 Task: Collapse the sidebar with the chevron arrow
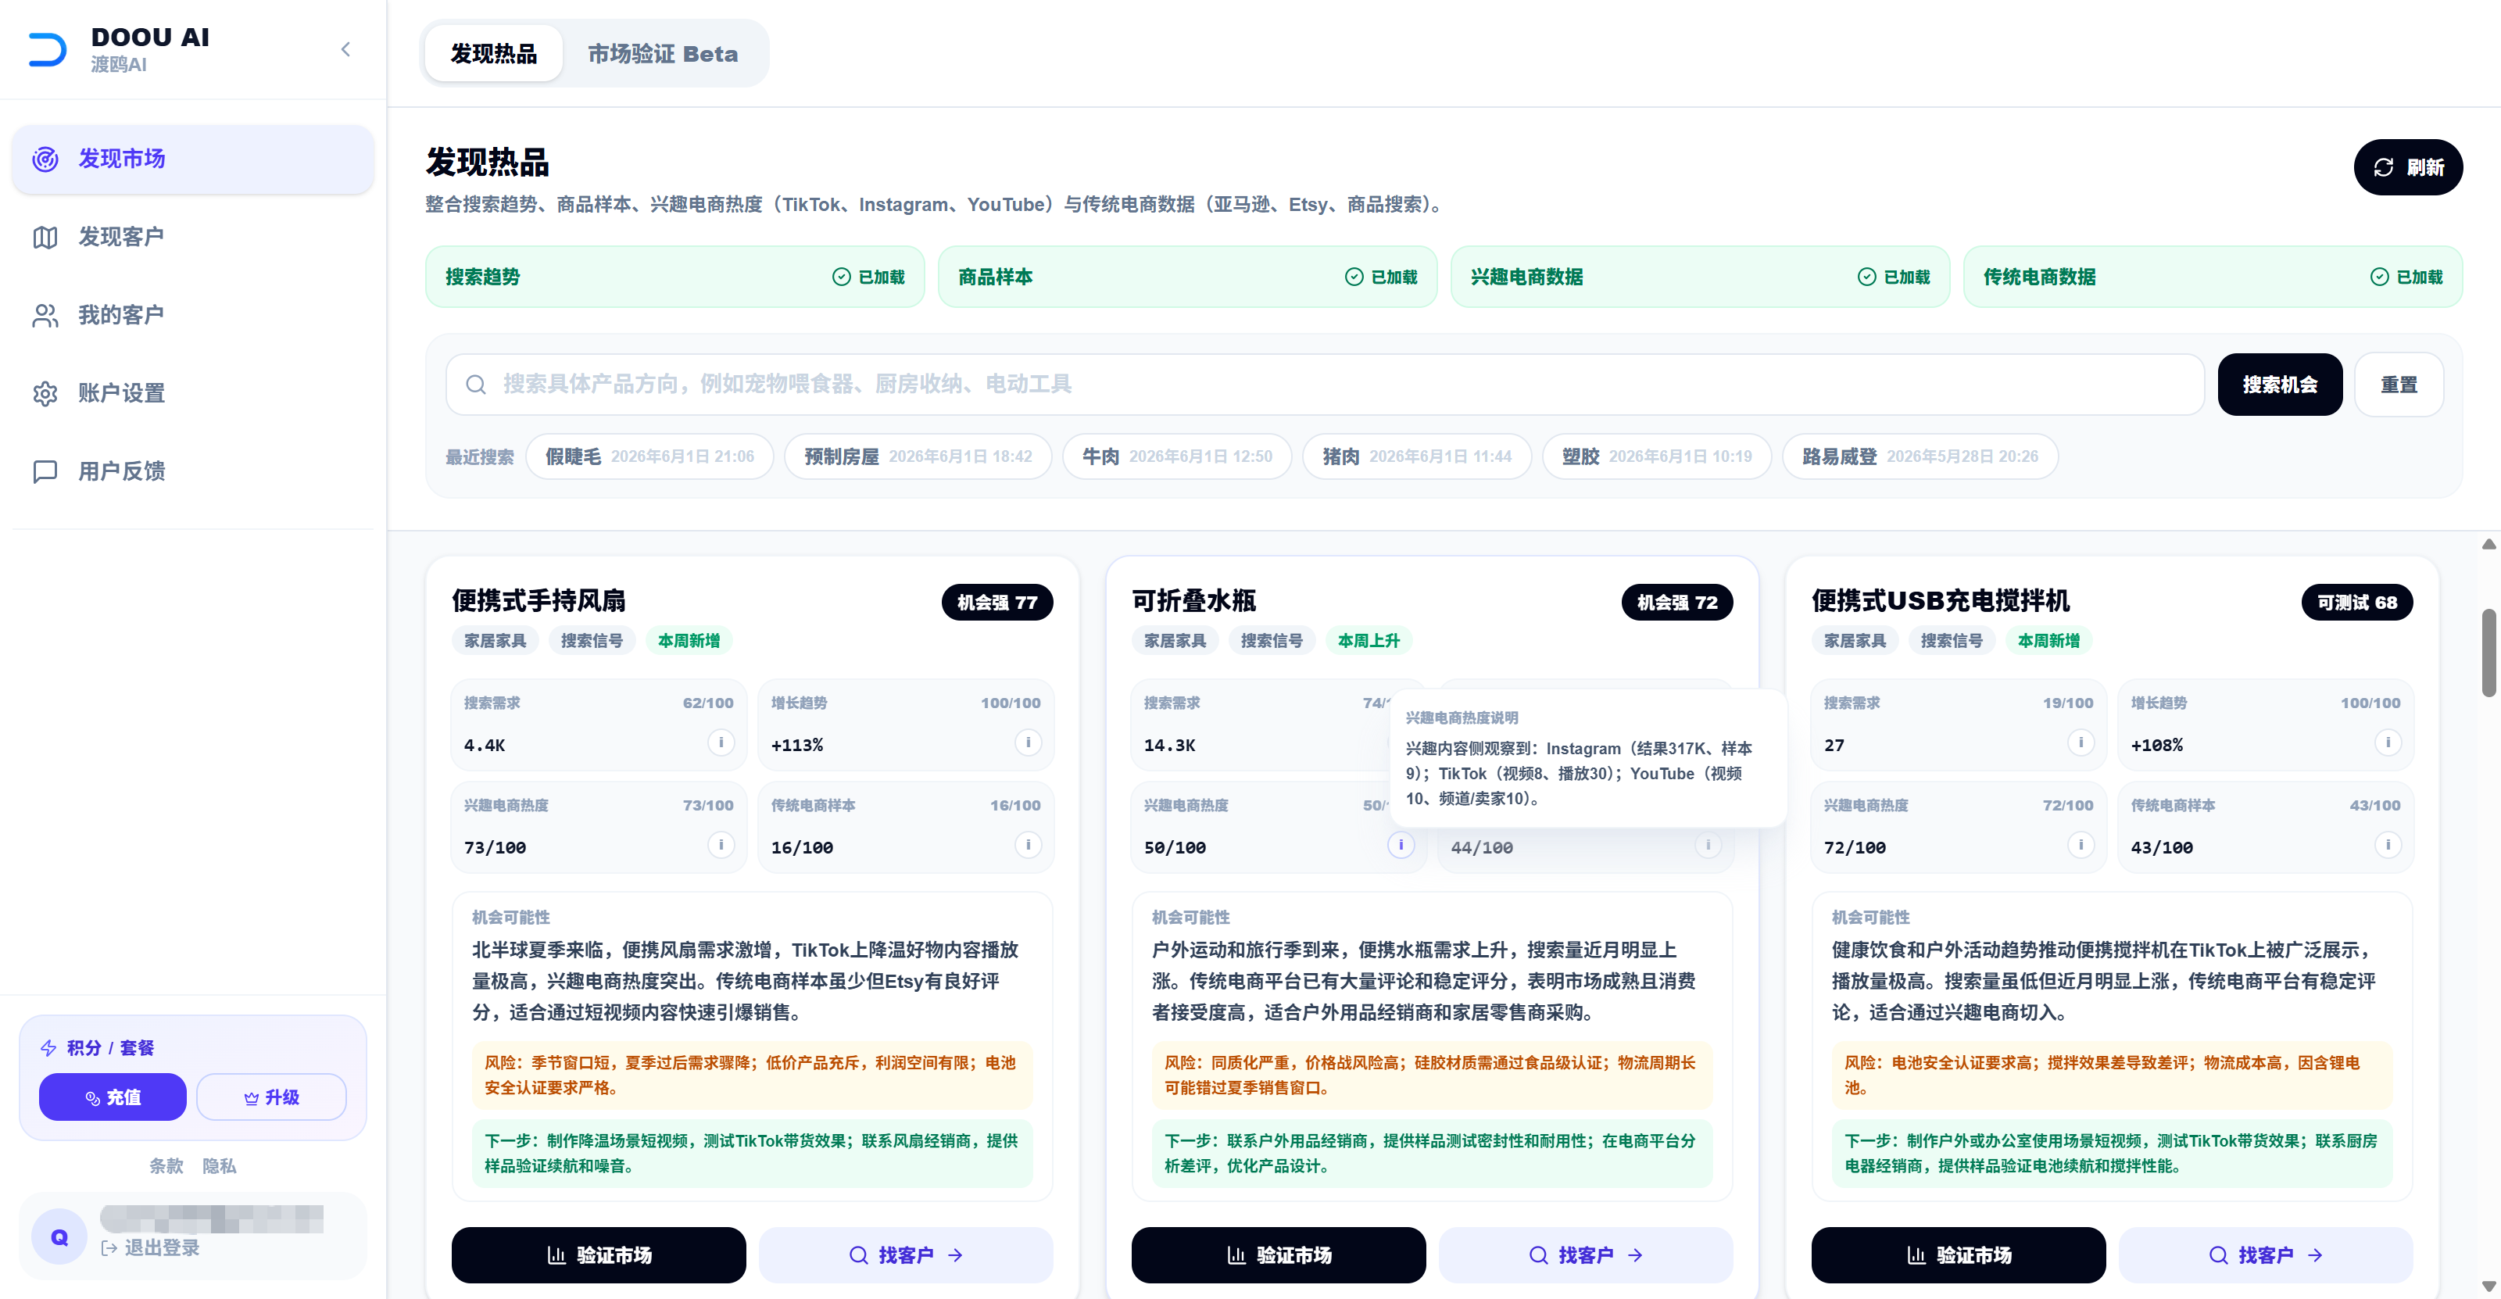pyautogui.click(x=345, y=49)
